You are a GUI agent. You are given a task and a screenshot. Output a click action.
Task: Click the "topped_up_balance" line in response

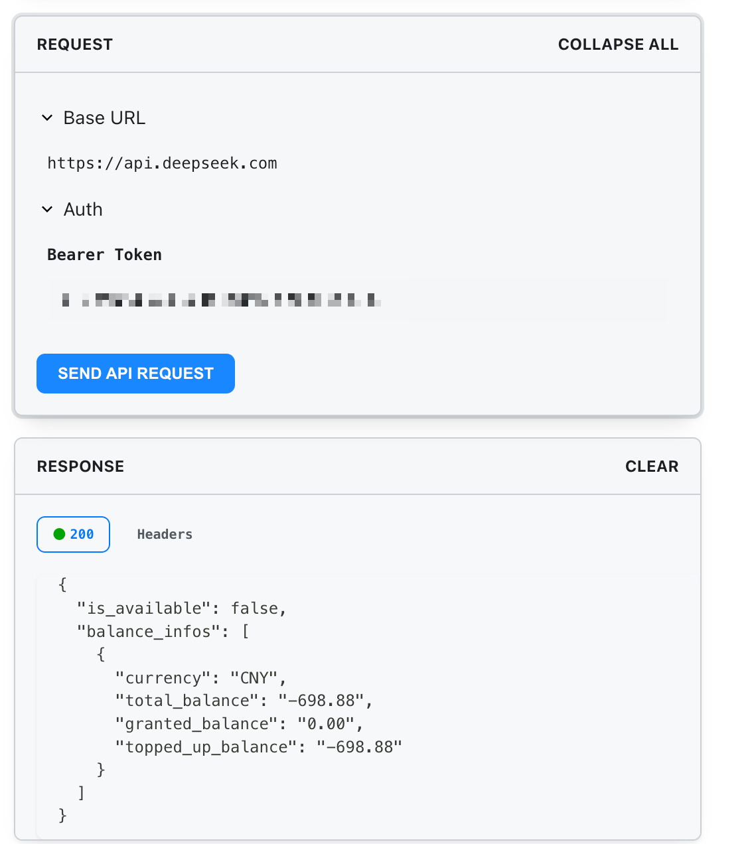click(259, 747)
